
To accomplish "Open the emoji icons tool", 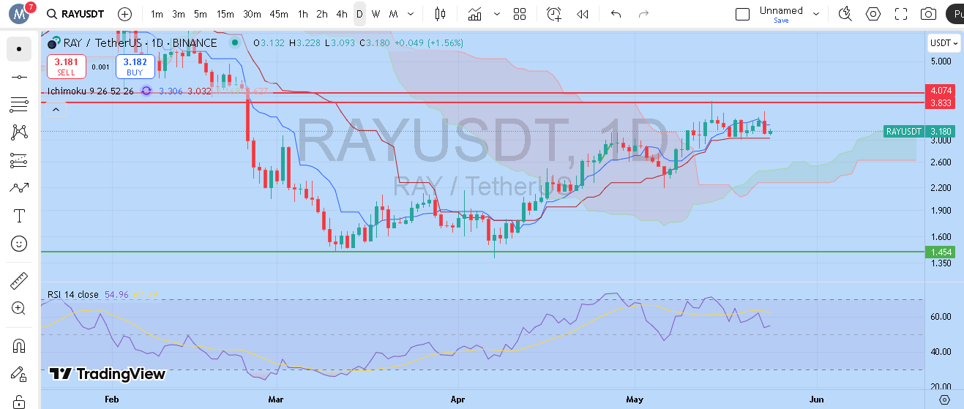I will pos(19,244).
